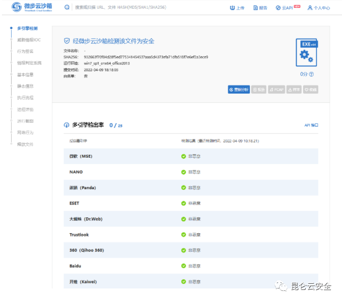This screenshot has width=342, height=301.
Task: Jump to 进程详情 section
Action: pyautogui.click(x=25, y=109)
